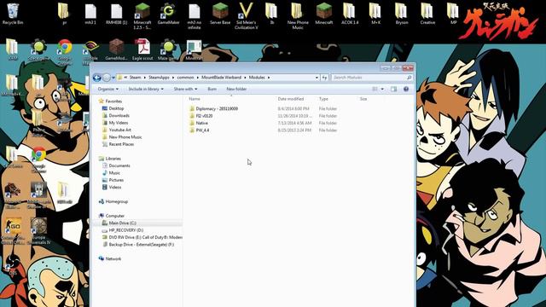The height and width of the screenshot is (307, 546).
Task: Expand arrow after SteamApps in address bar
Action: 173,78
